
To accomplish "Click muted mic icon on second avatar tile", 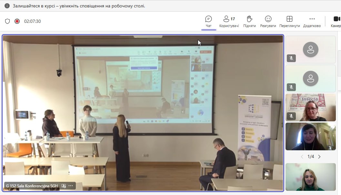I will click(291, 87).
